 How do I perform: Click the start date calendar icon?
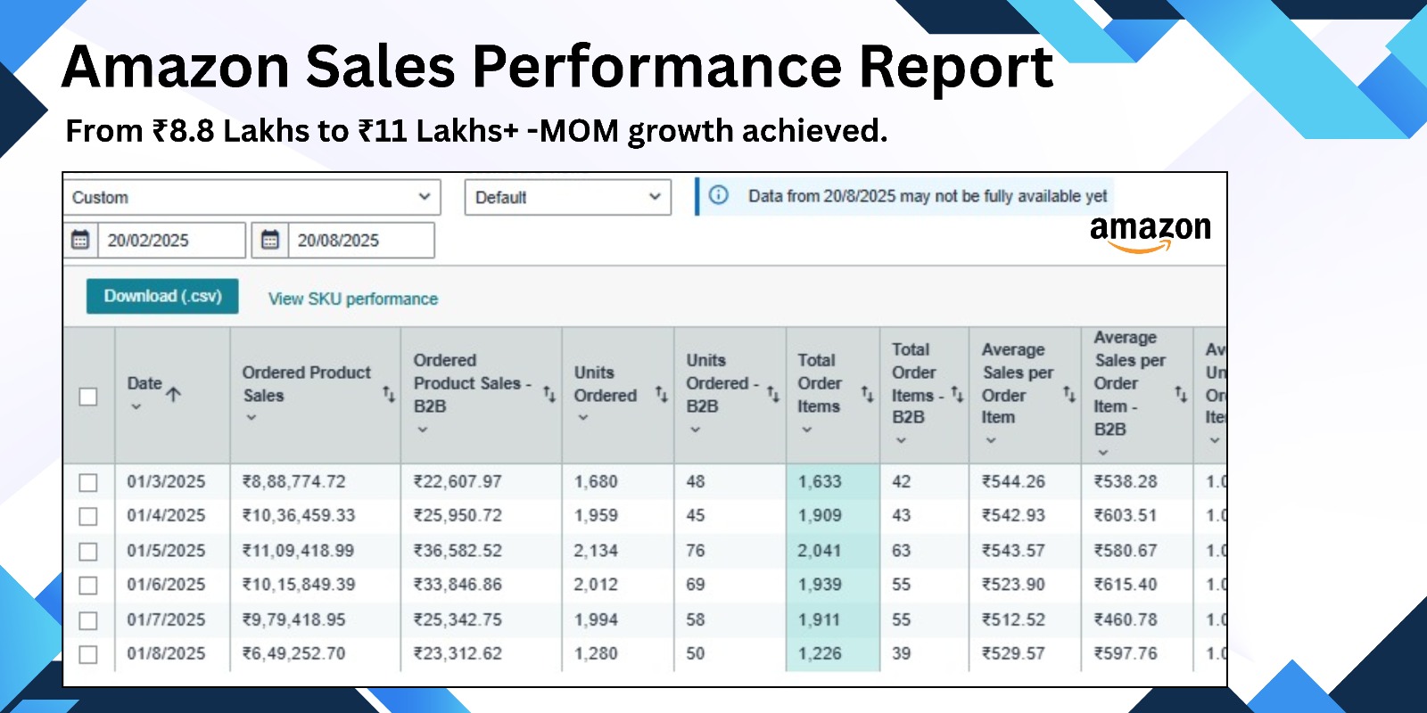[80, 240]
